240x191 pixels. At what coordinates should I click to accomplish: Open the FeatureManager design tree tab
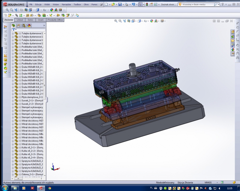coord(13,26)
